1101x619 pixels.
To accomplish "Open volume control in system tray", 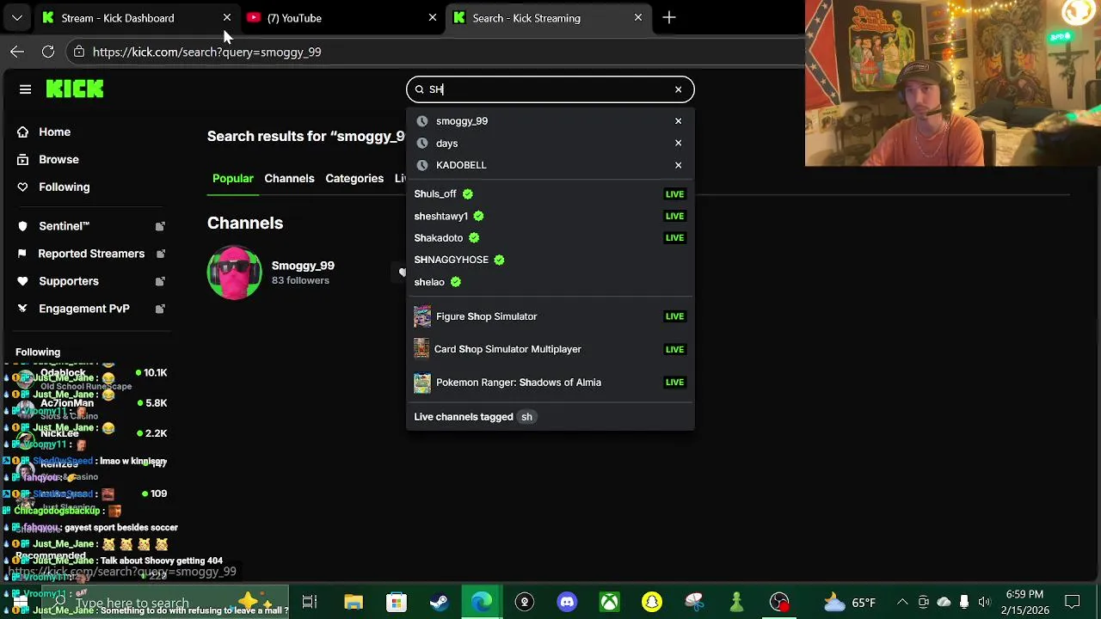I will point(984,602).
